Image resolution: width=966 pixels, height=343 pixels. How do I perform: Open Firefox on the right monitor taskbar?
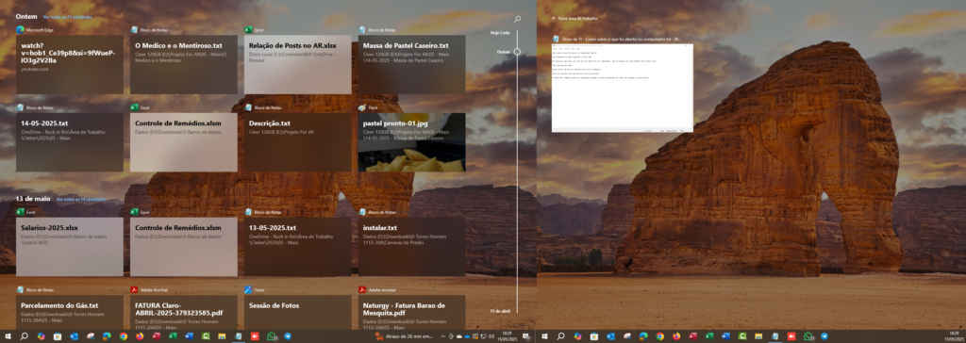[676, 336]
